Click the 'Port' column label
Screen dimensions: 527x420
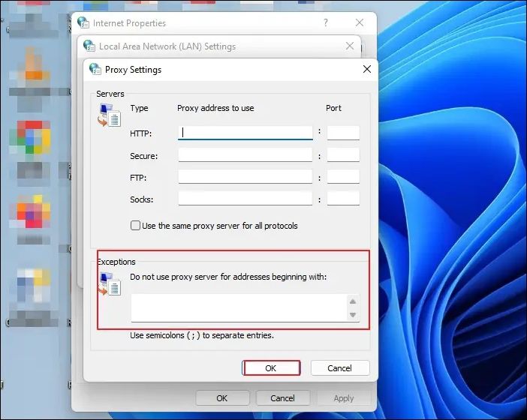coord(333,108)
